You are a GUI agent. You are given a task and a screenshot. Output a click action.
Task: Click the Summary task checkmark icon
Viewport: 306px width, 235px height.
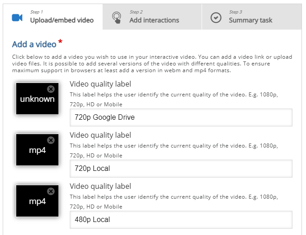(216, 17)
